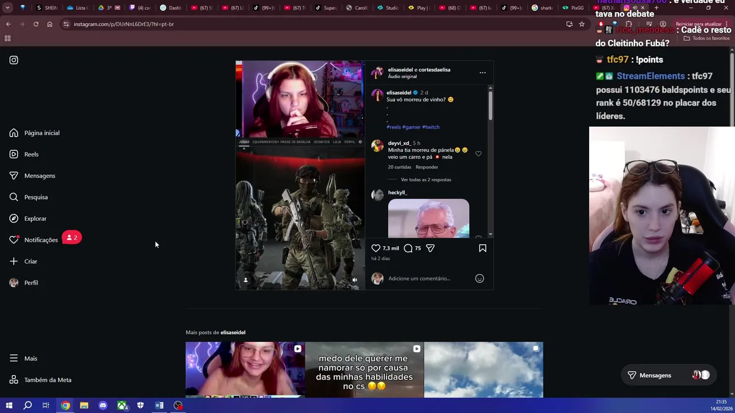735x413 pixels.
Task: Like the post with the heart icon
Action: pos(376,248)
